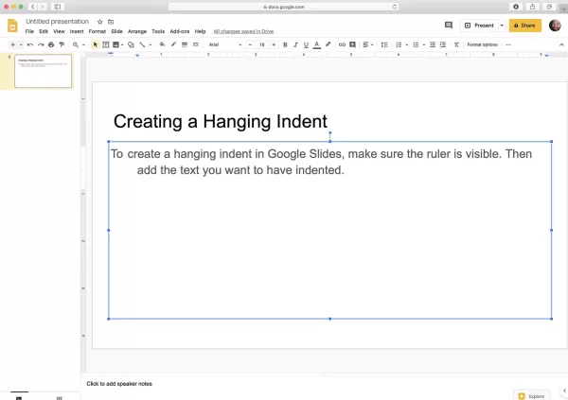Click the Clear formatting icon
568x400 pixels.
pyautogui.click(x=456, y=44)
